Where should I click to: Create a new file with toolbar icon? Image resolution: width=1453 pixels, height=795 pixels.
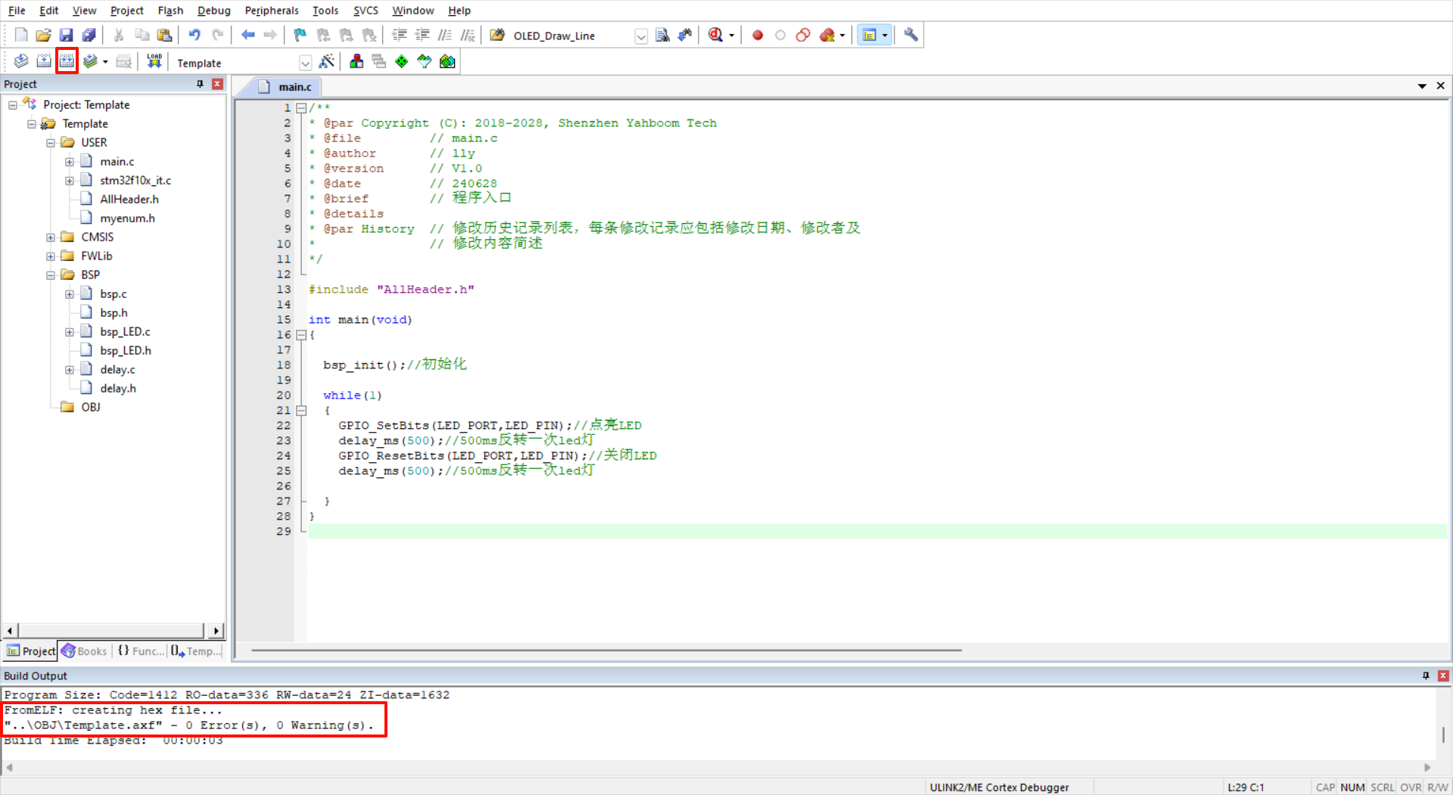tap(21, 35)
